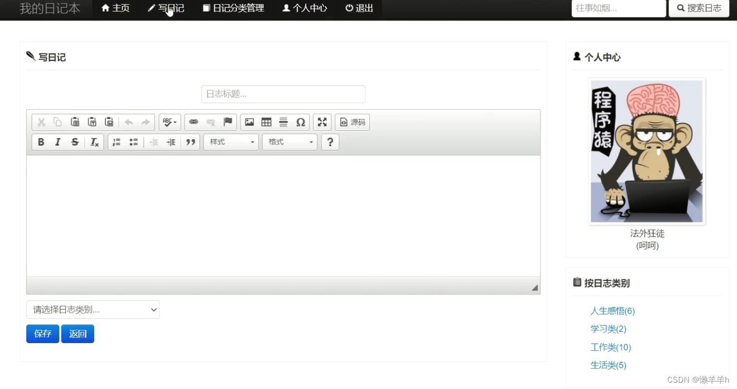The image size is (737, 389).
Task: Insert an anchor with the flag icon
Action: point(228,122)
